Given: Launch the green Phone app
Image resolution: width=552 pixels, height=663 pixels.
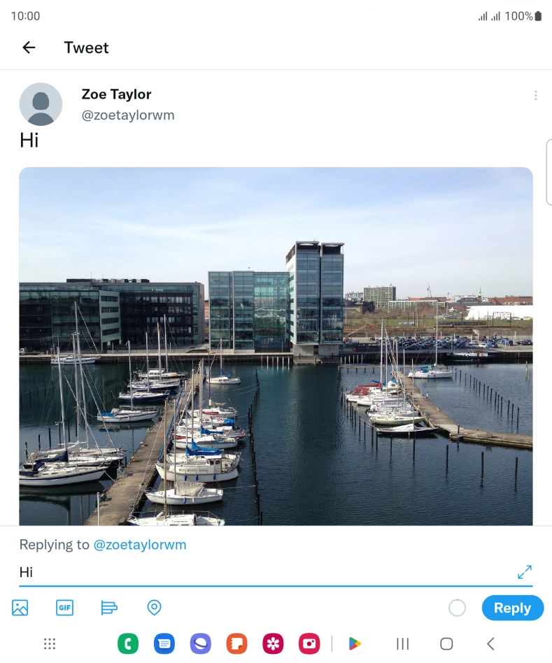Looking at the screenshot, I should point(128,644).
